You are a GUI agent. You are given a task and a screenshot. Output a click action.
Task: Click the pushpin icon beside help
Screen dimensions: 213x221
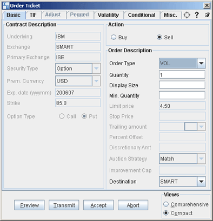207,15
